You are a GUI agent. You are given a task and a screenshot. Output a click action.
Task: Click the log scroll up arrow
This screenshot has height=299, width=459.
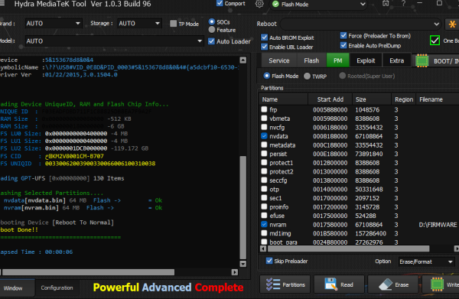coord(243,60)
